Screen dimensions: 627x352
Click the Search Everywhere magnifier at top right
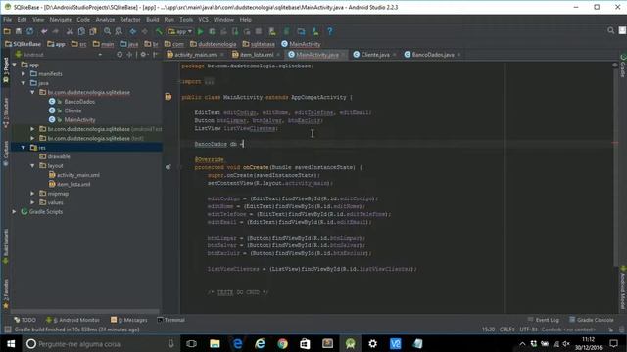coord(610,30)
